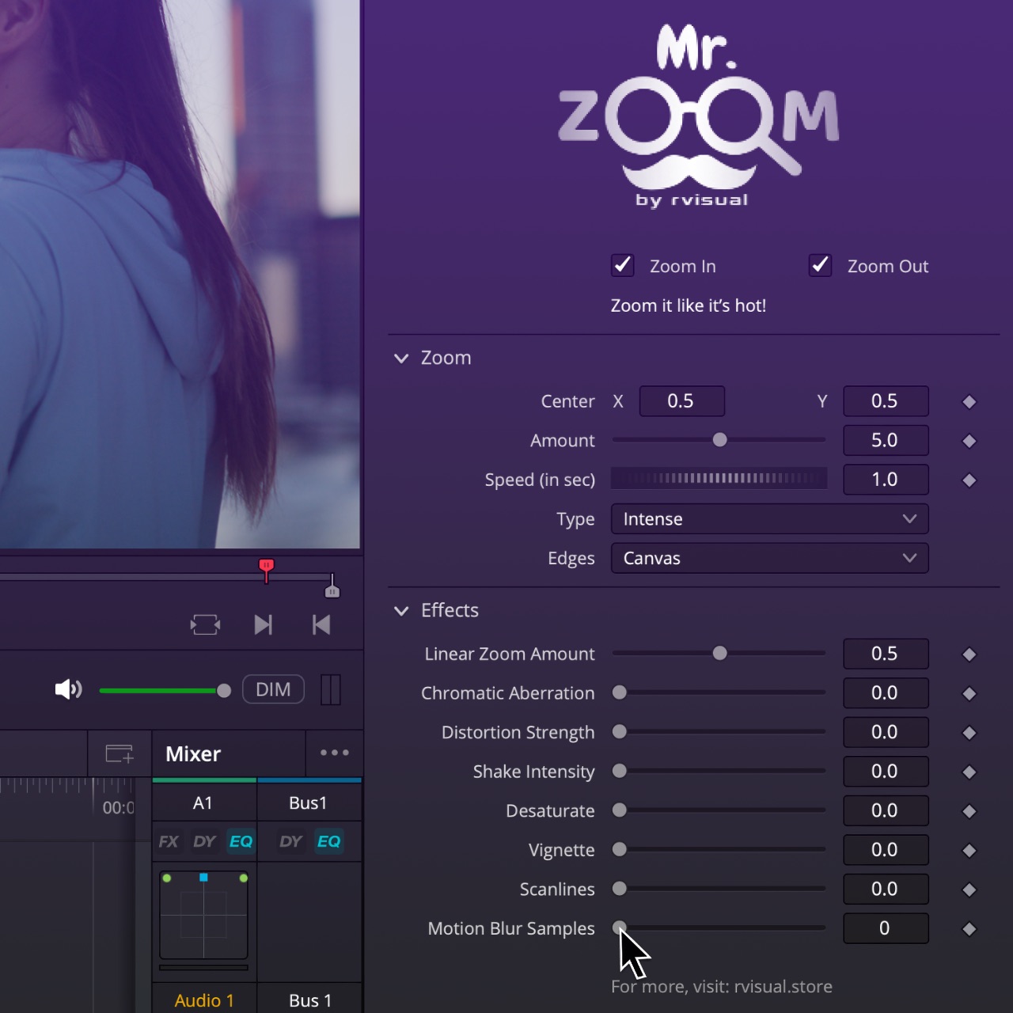1013x1013 pixels.
Task: Click the Linear Zoom Amount slider handle
Action: tap(719, 654)
